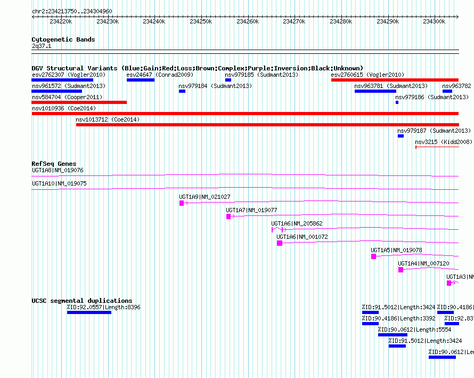The height and width of the screenshot is (378, 474).
Task: Select the nsv1010936 (Coe2014) long red bar
Action: coord(245,114)
